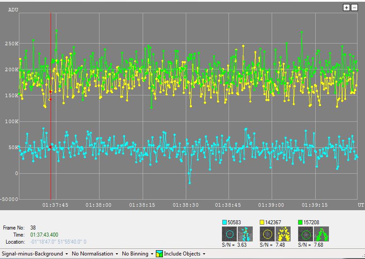Click the green star PSF profile image
The image size is (365, 259).
pos(321,233)
